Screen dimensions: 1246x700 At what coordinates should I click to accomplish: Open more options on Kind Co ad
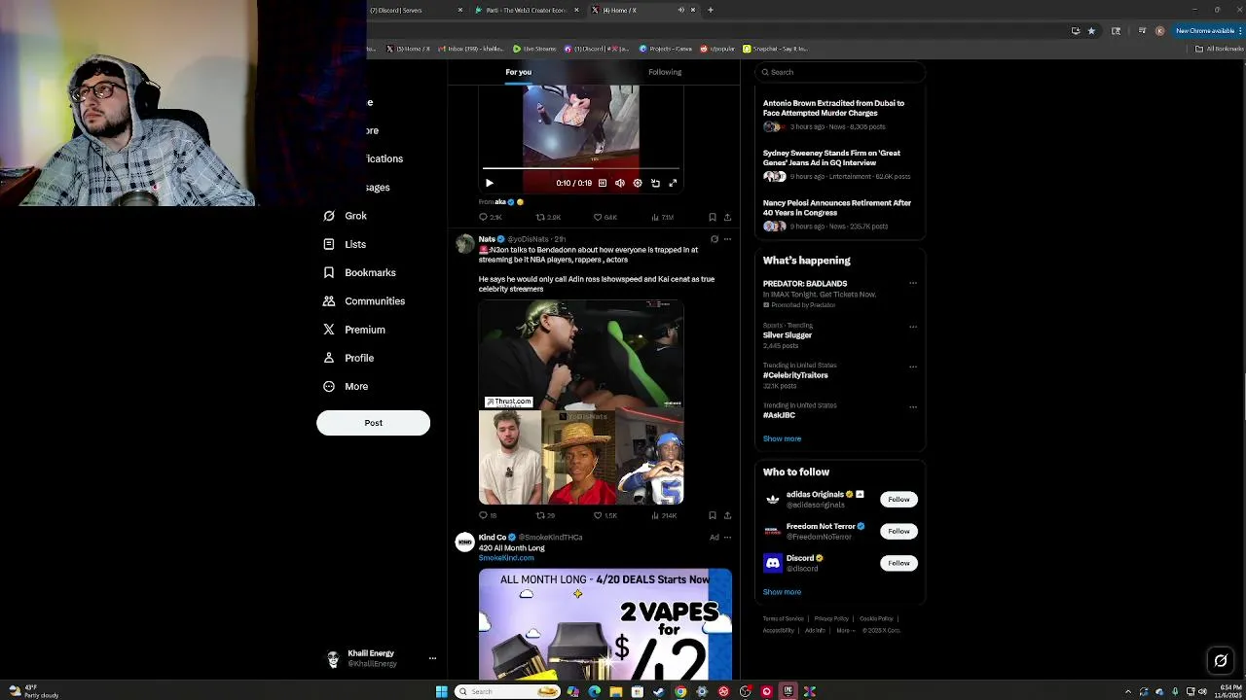[727, 537]
